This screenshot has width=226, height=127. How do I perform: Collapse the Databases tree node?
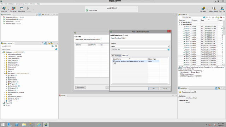(x=2, y=52)
